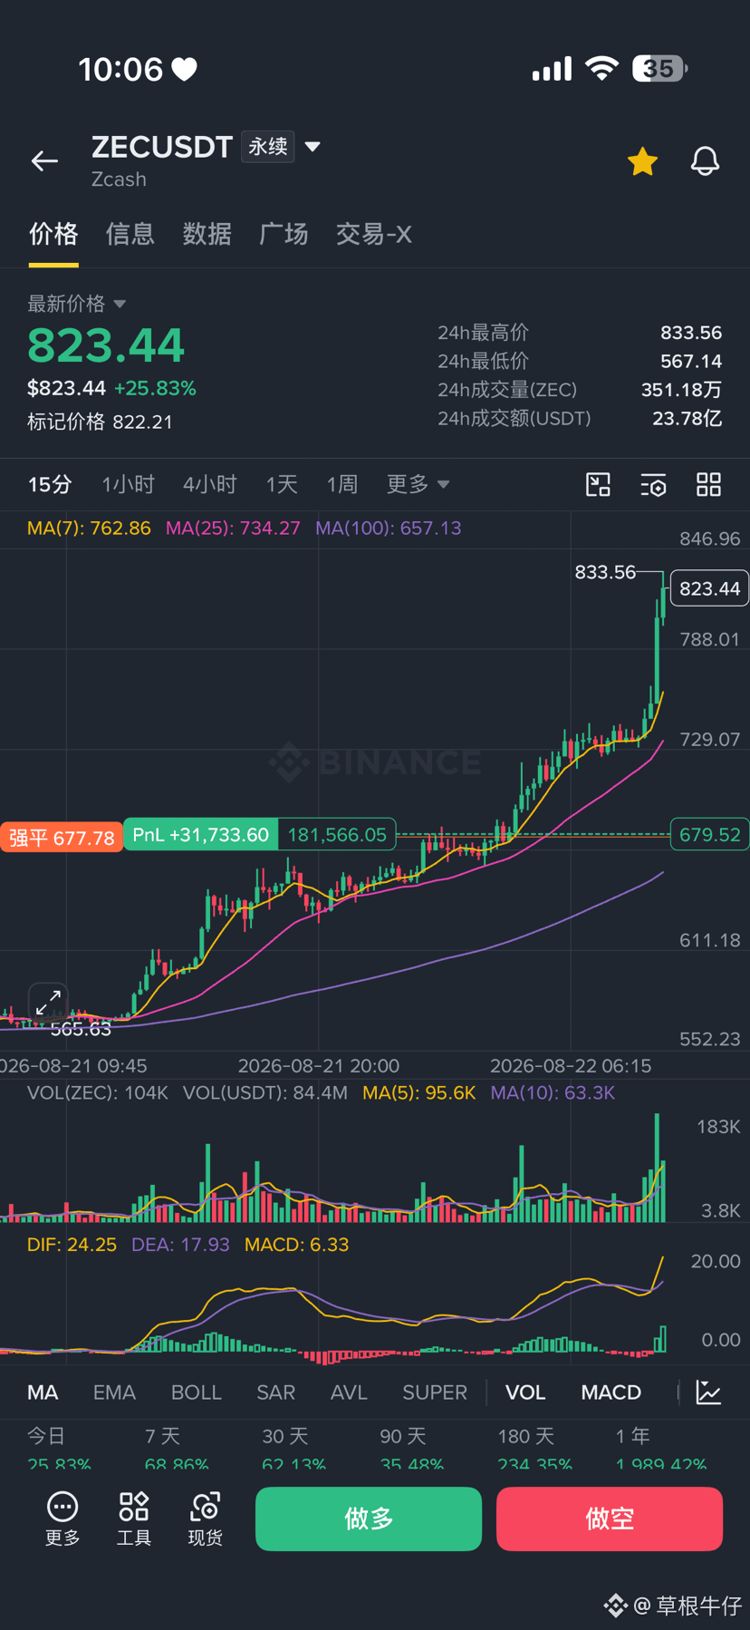Open the 更多 timeframe dropdown

418,484
